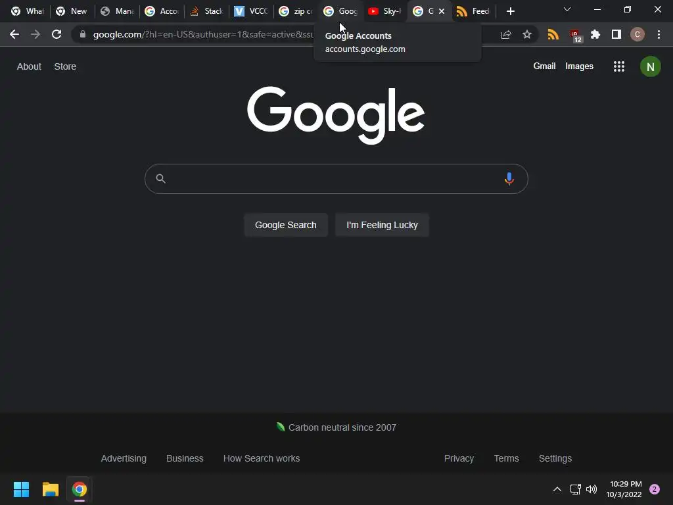
Task: Open Chrome profile avatar C
Action: pos(638,34)
